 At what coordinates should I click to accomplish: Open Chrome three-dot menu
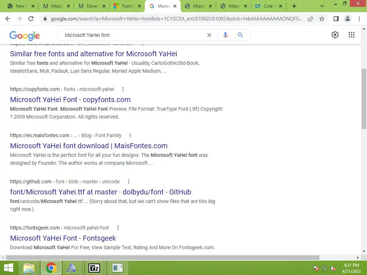[359, 19]
